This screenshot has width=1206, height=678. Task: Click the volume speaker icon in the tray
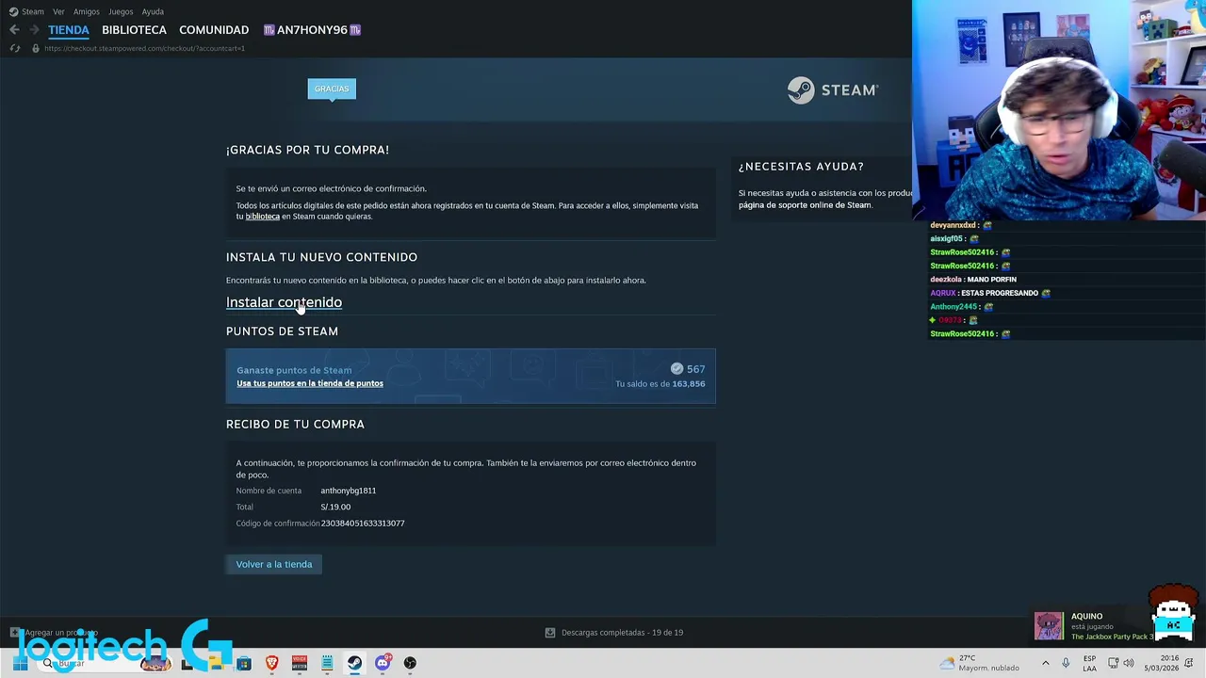click(1128, 663)
